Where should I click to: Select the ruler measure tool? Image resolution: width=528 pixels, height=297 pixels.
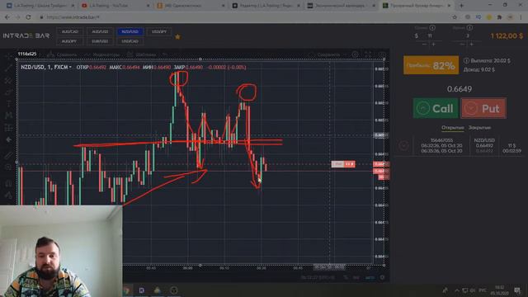(x=8, y=155)
